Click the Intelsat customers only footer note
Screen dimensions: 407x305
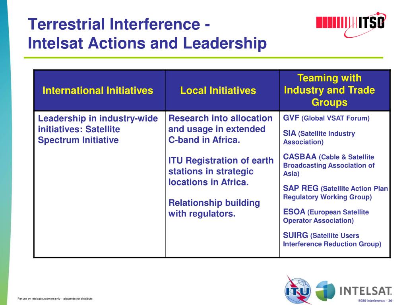point(55,299)
